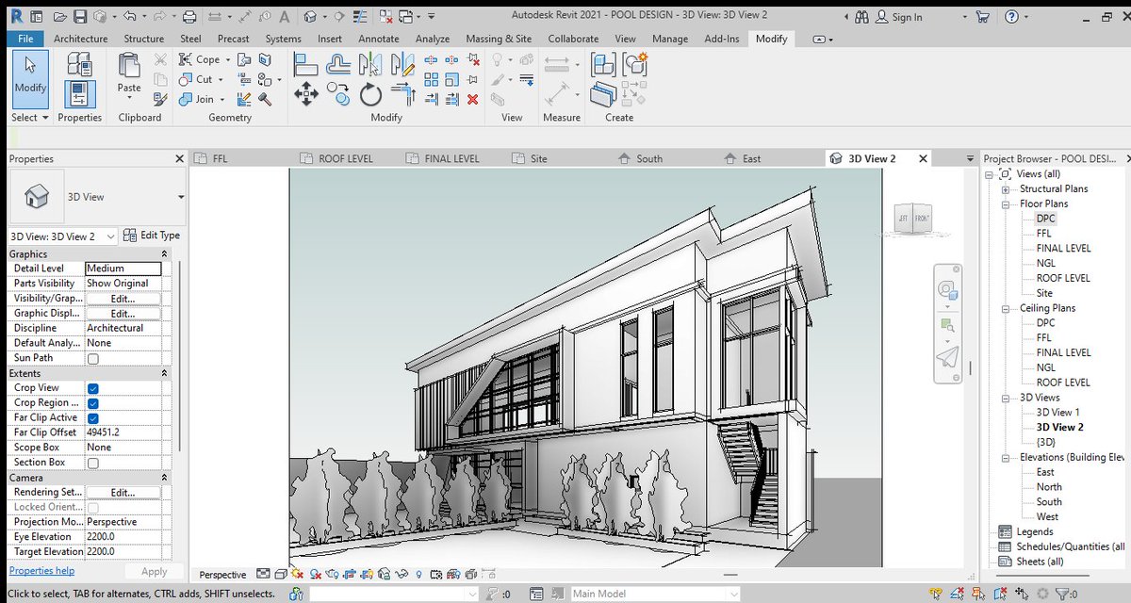Select Trim/Extend to Corner tool
The width and height of the screenshot is (1131, 603).
(402, 94)
